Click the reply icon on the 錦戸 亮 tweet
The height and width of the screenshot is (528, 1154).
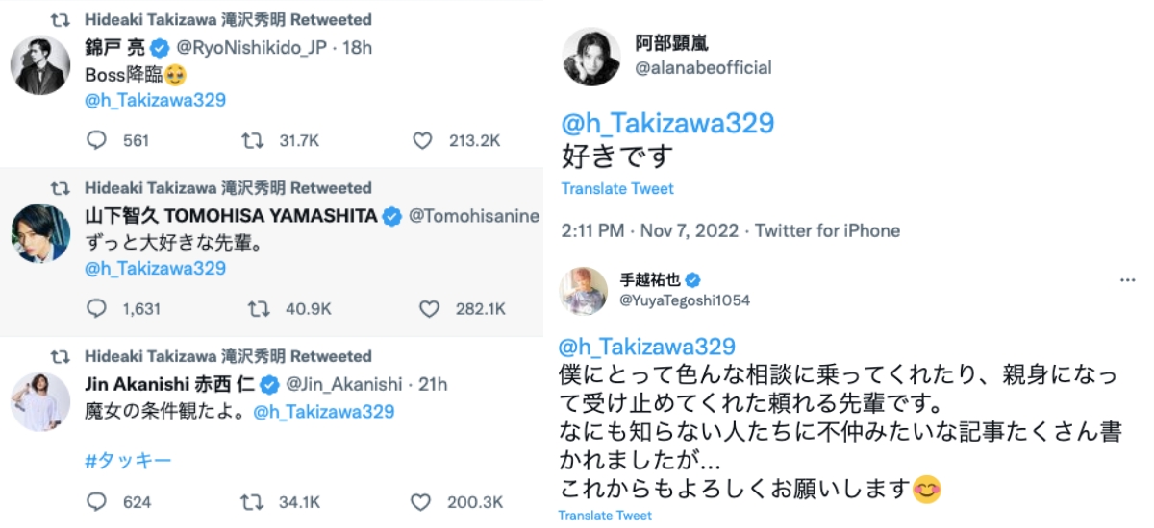point(96,140)
